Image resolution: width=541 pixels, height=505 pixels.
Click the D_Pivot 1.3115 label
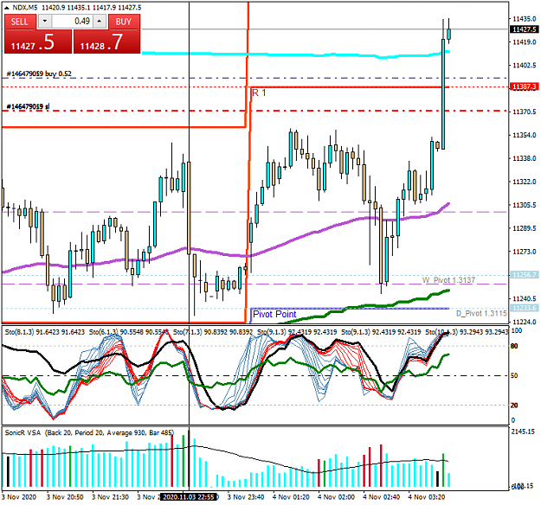click(x=481, y=313)
